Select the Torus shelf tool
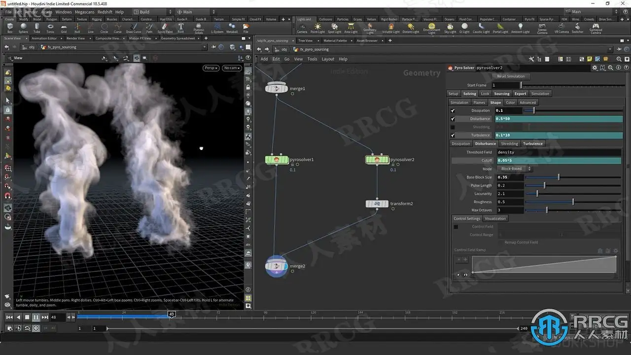Viewport: 631px width, 355px height. (x=50, y=28)
